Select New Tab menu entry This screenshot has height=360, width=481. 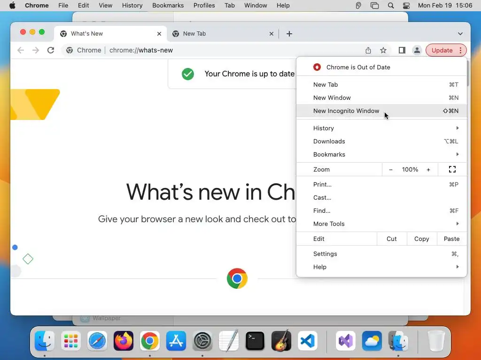pyautogui.click(x=381, y=84)
